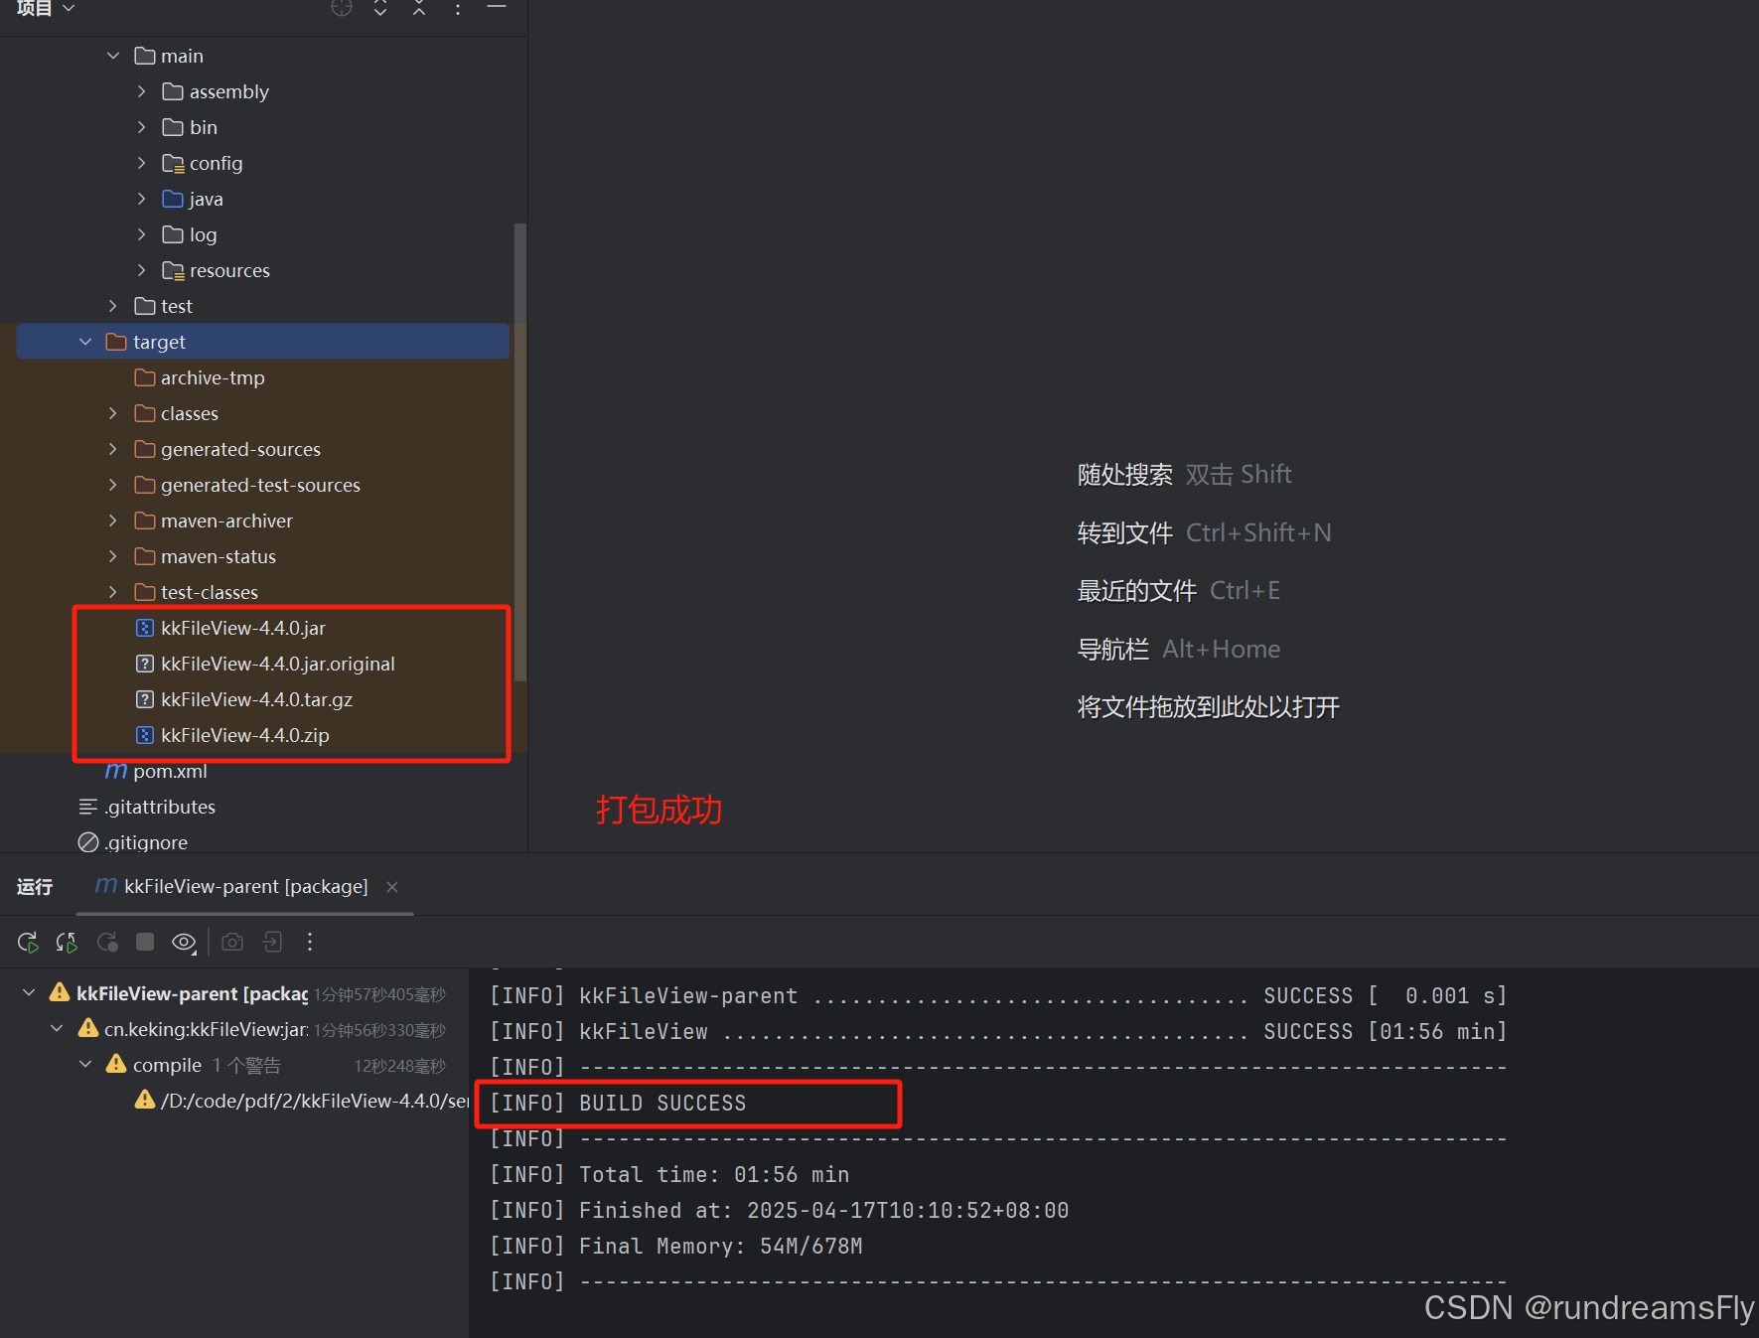Expand the generated-sources folder
The height and width of the screenshot is (1338, 1759).
[113, 449]
